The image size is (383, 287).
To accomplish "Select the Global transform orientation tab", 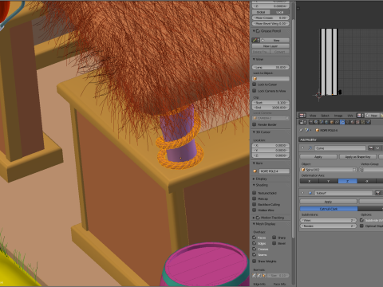I will click(x=261, y=12).
